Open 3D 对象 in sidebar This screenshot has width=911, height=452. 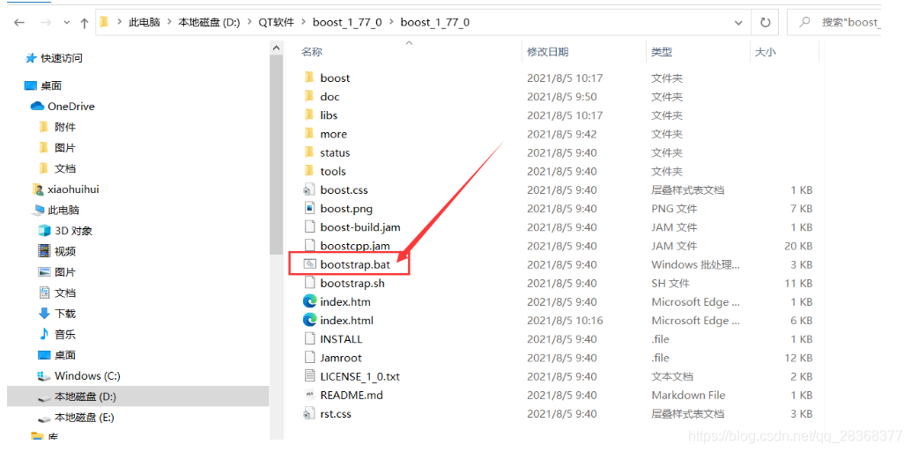click(73, 231)
